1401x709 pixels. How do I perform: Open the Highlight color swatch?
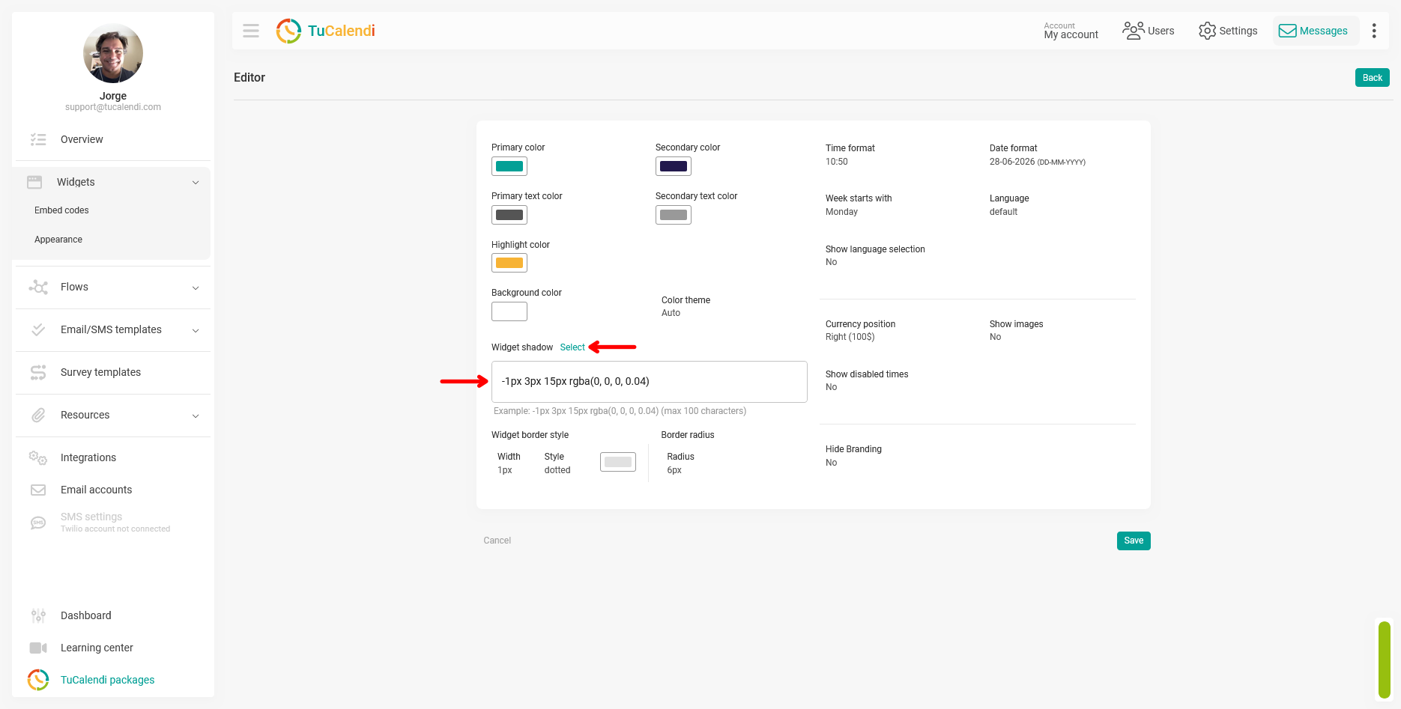pos(509,263)
